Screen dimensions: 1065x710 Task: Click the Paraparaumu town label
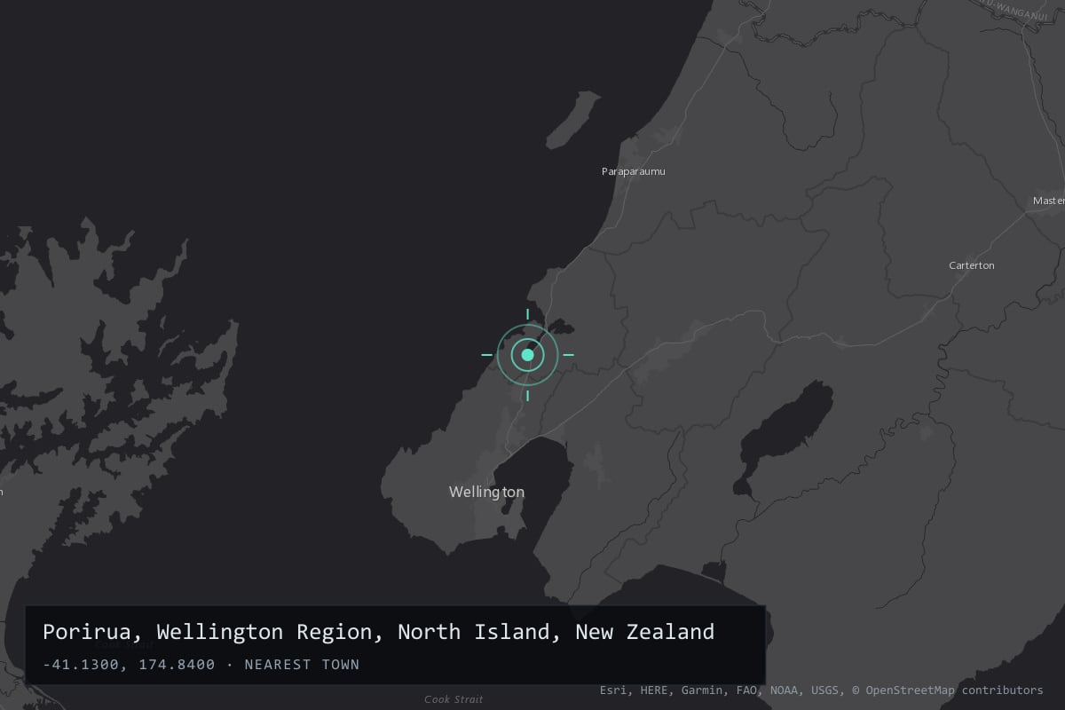coord(633,171)
